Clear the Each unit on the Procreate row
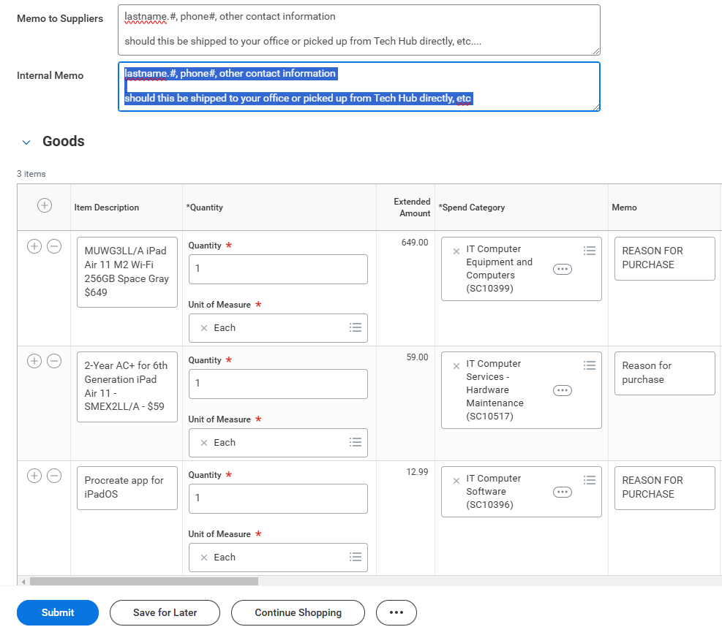Image resolution: width=722 pixels, height=635 pixels. pos(204,557)
